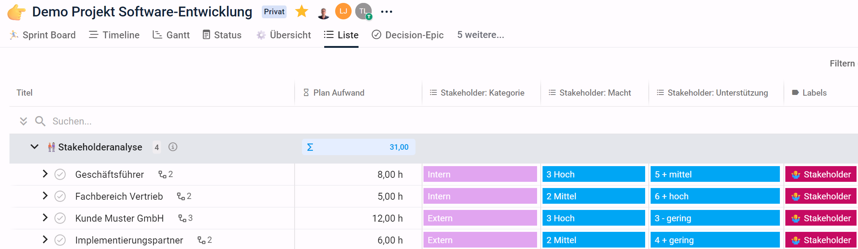Click the Stakeholder label of Implementierungspartner
The image size is (858, 249).
point(821,240)
